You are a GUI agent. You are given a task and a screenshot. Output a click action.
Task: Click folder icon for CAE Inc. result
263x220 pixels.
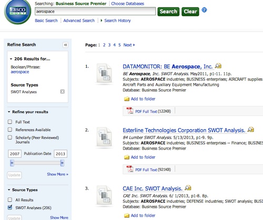127,216
